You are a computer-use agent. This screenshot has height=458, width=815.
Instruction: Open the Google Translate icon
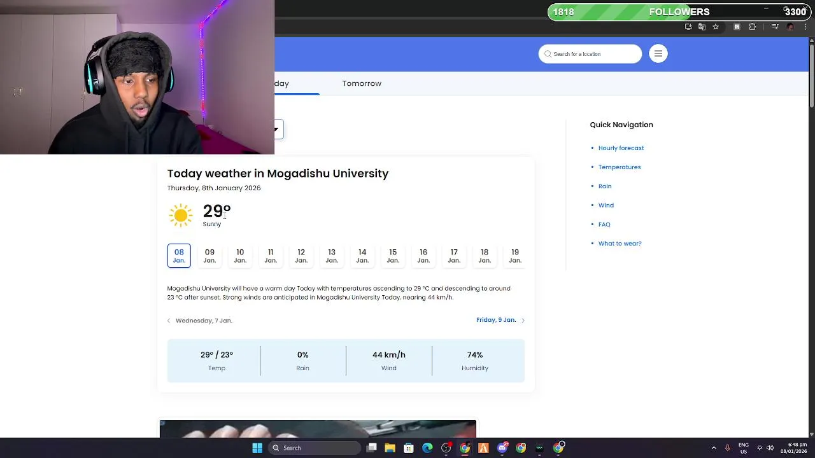point(702,27)
